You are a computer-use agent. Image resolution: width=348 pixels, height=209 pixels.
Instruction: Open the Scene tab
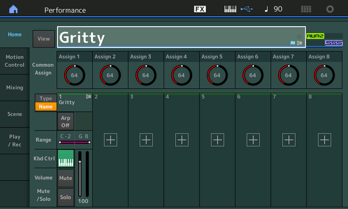click(x=14, y=114)
